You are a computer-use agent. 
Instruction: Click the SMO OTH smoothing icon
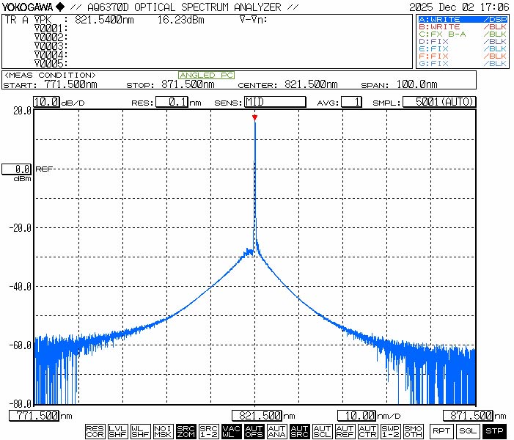pos(413,431)
